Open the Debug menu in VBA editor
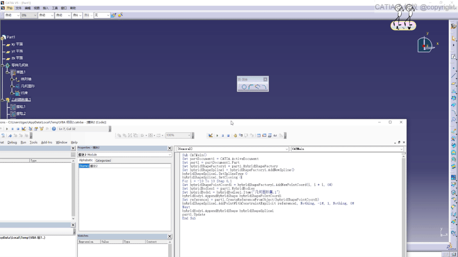Image resolution: width=458 pixels, height=257 pixels. (x=12, y=143)
